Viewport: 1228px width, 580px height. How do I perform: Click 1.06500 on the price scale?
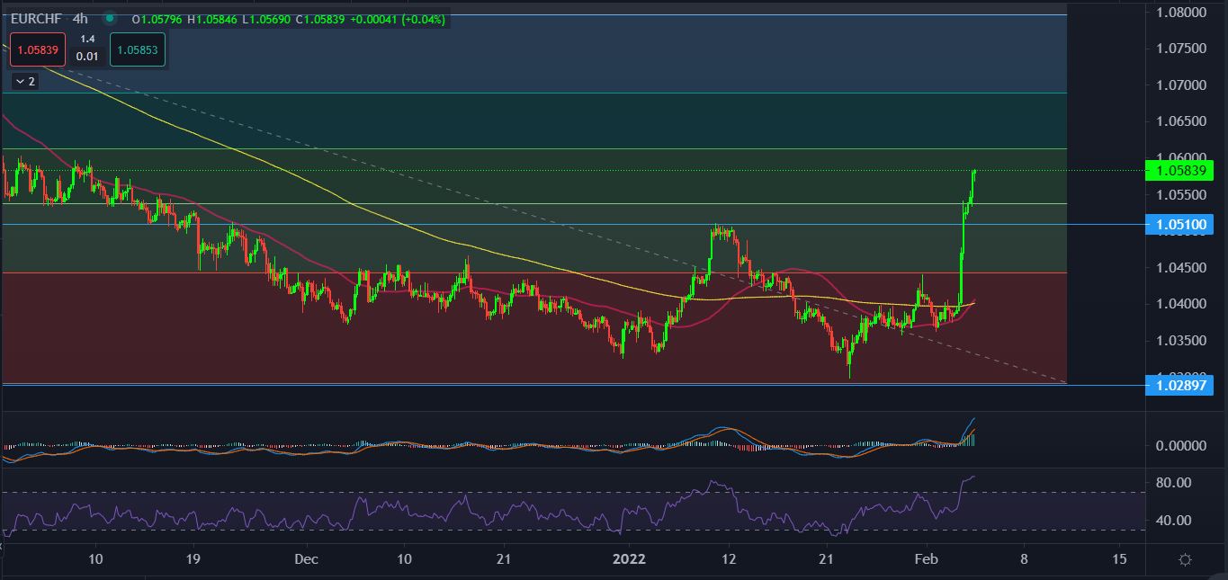1180,121
